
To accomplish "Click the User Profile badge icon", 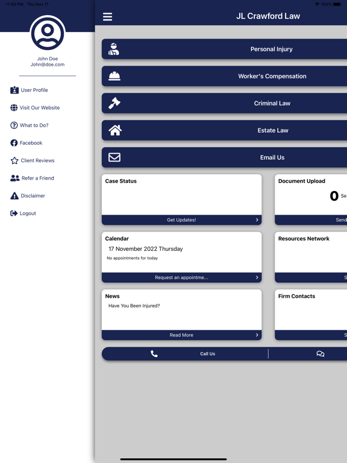I will pos(14,90).
